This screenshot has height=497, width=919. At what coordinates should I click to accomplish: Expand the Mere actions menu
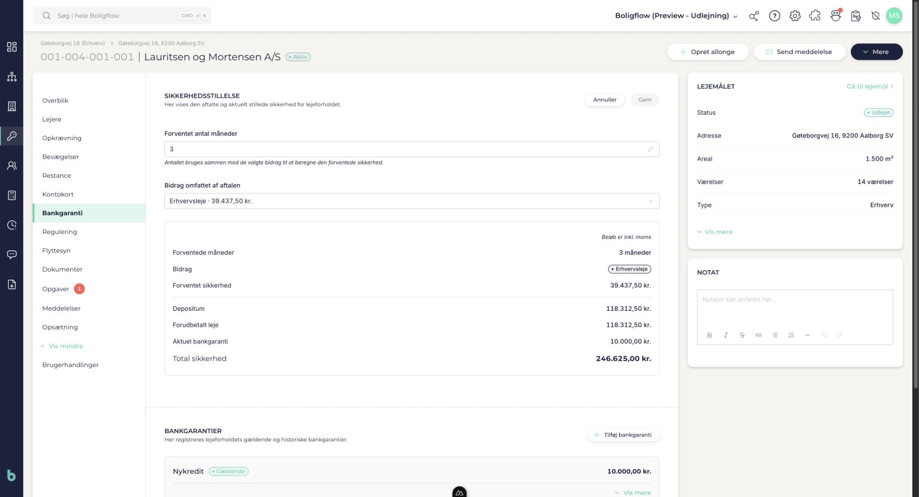[876, 52]
